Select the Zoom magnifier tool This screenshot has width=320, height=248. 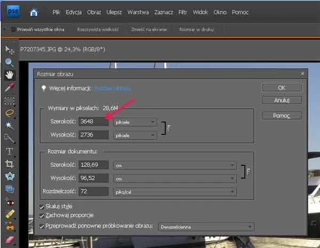tap(9, 62)
